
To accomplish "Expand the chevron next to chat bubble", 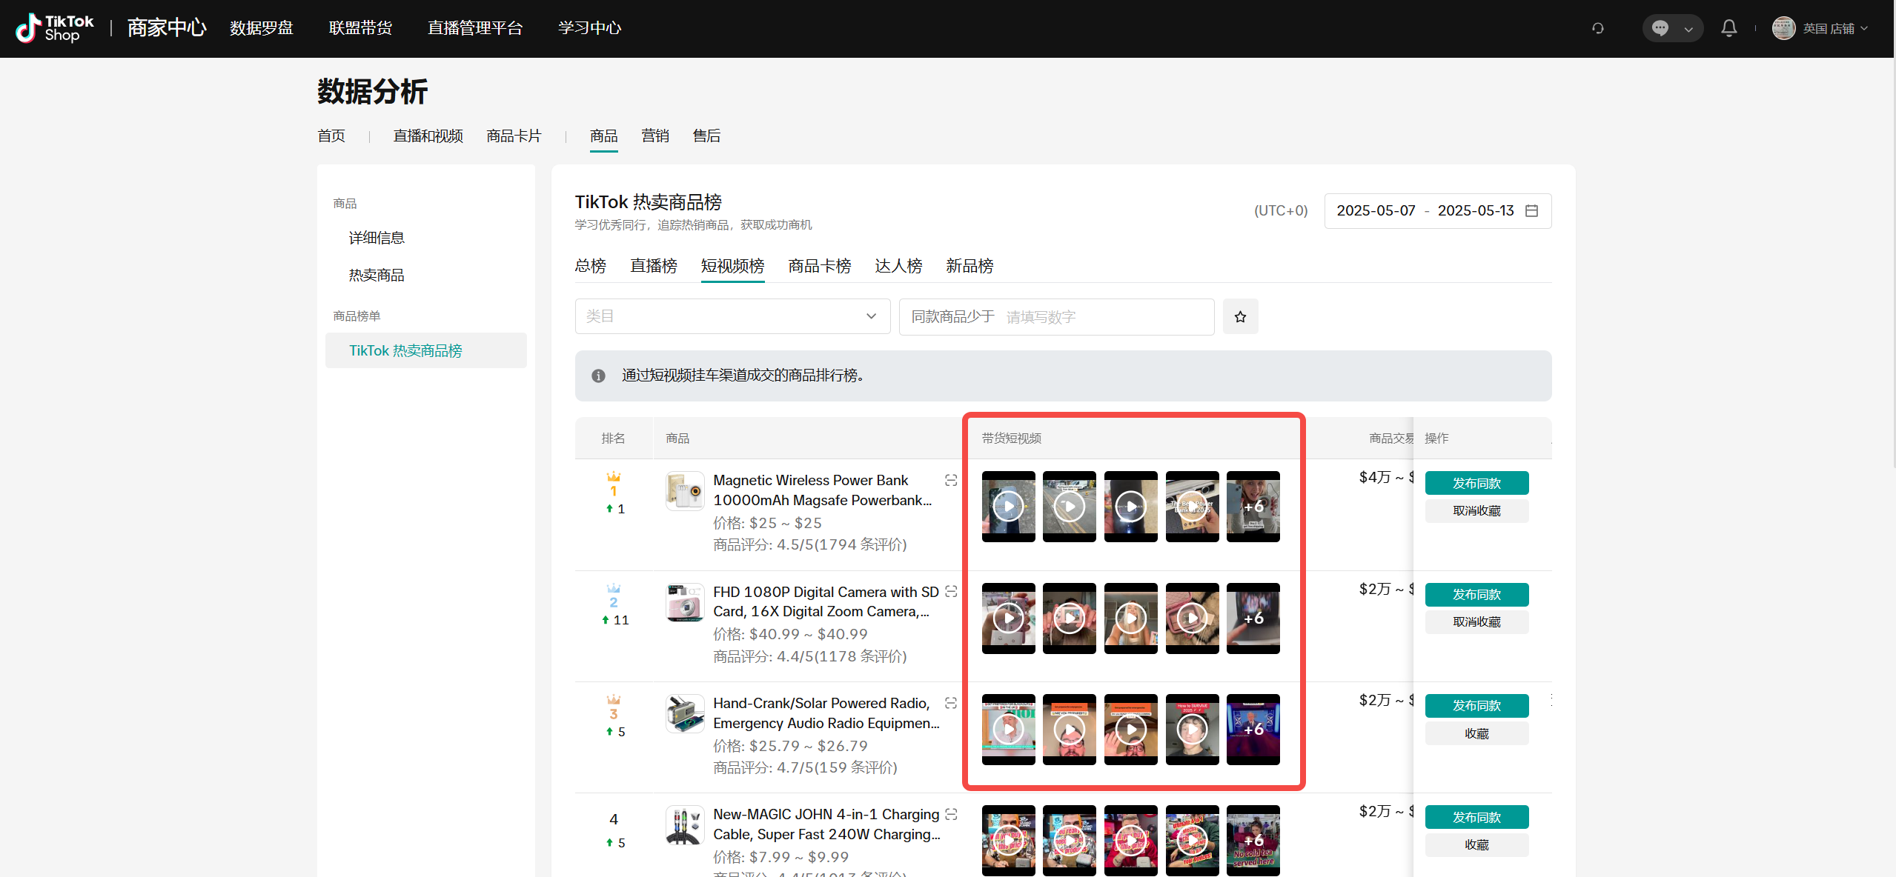I will 1688,29.
